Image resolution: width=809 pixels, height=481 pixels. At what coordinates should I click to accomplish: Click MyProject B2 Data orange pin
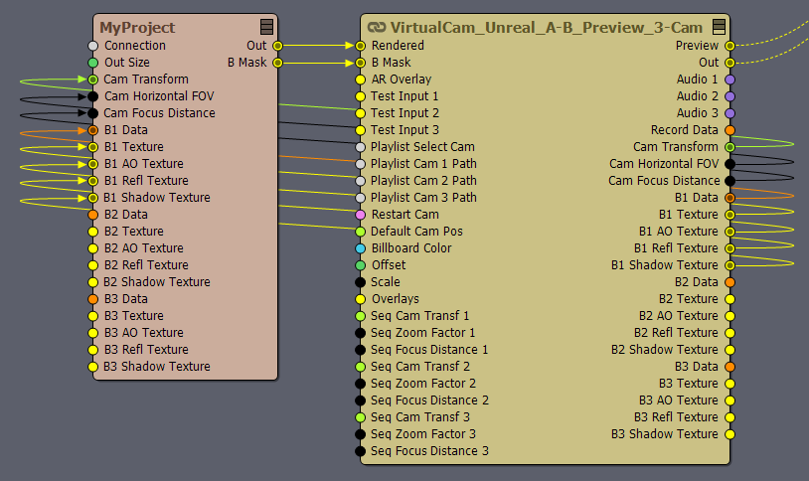click(92, 215)
